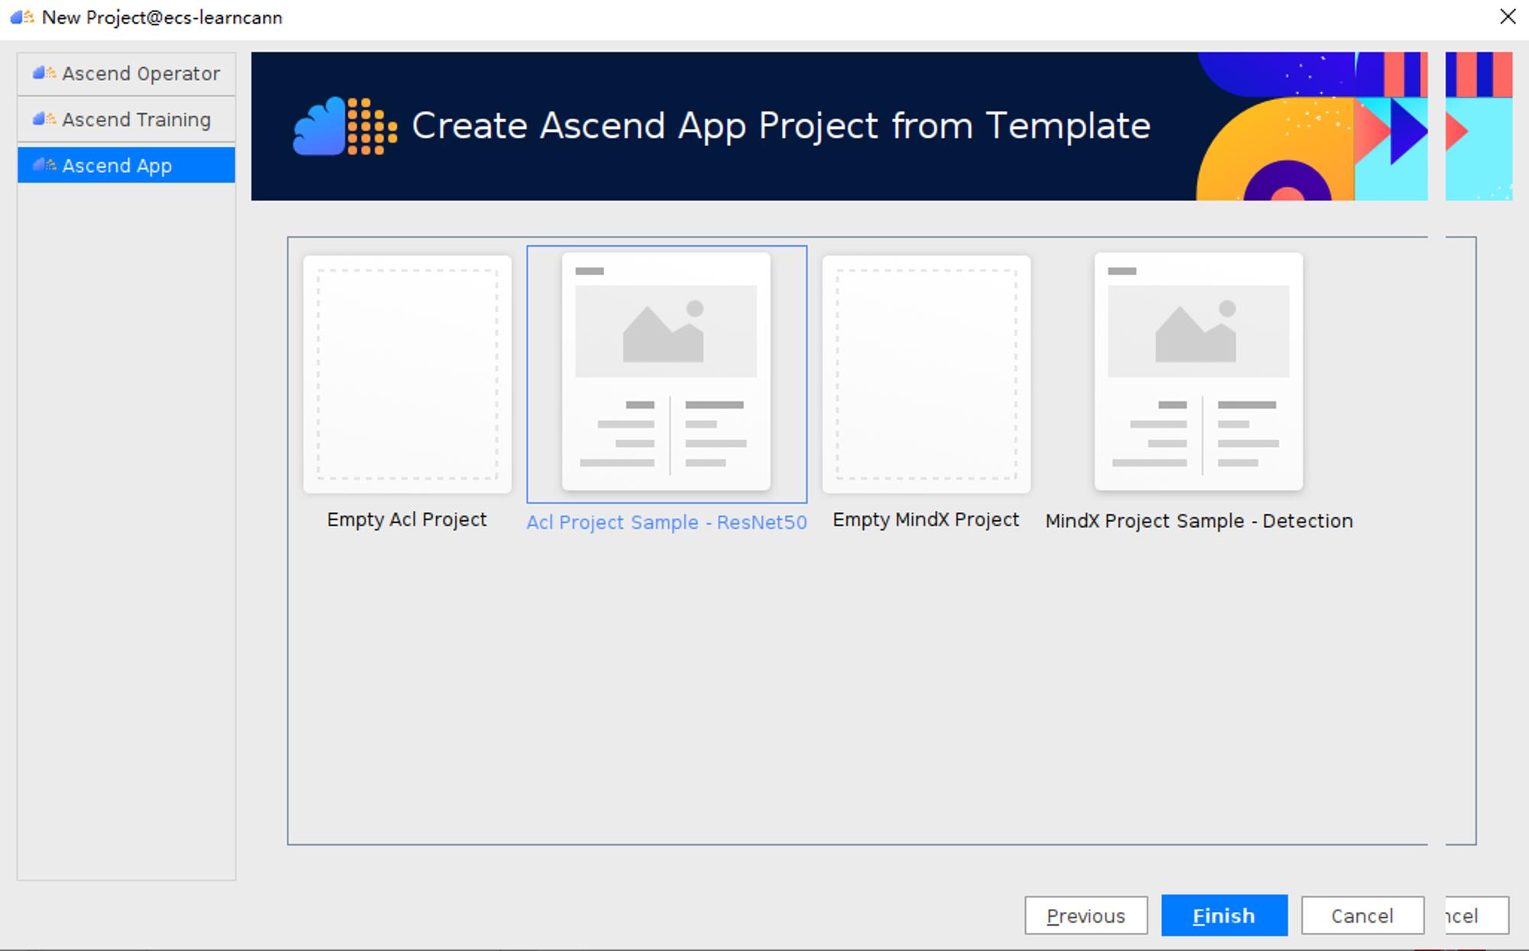Viewport: 1529px width, 951px height.
Task: Close the New Project dialog window
Action: 1508,17
